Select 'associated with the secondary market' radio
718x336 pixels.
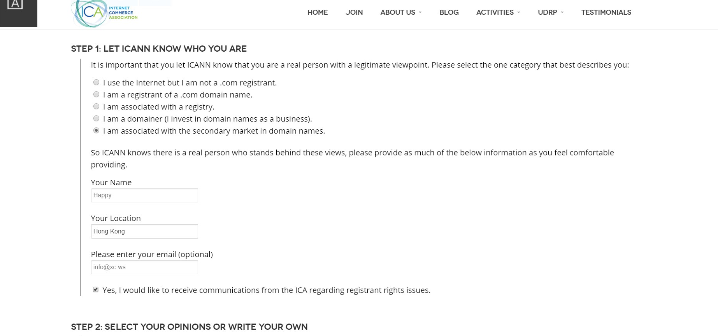(96, 131)
